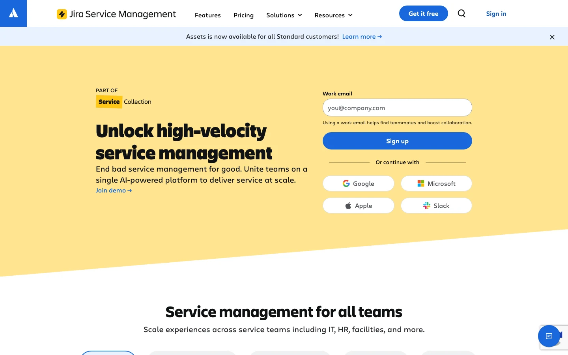Image resolution: width=568 pixels, height=355 pixels.
Task: Click the 'Unlock high-velocity service management' heading
Action: coord(184,142)
